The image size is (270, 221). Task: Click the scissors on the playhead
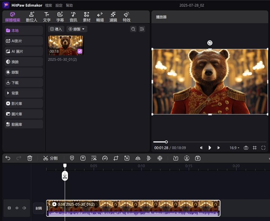point(65,176)
